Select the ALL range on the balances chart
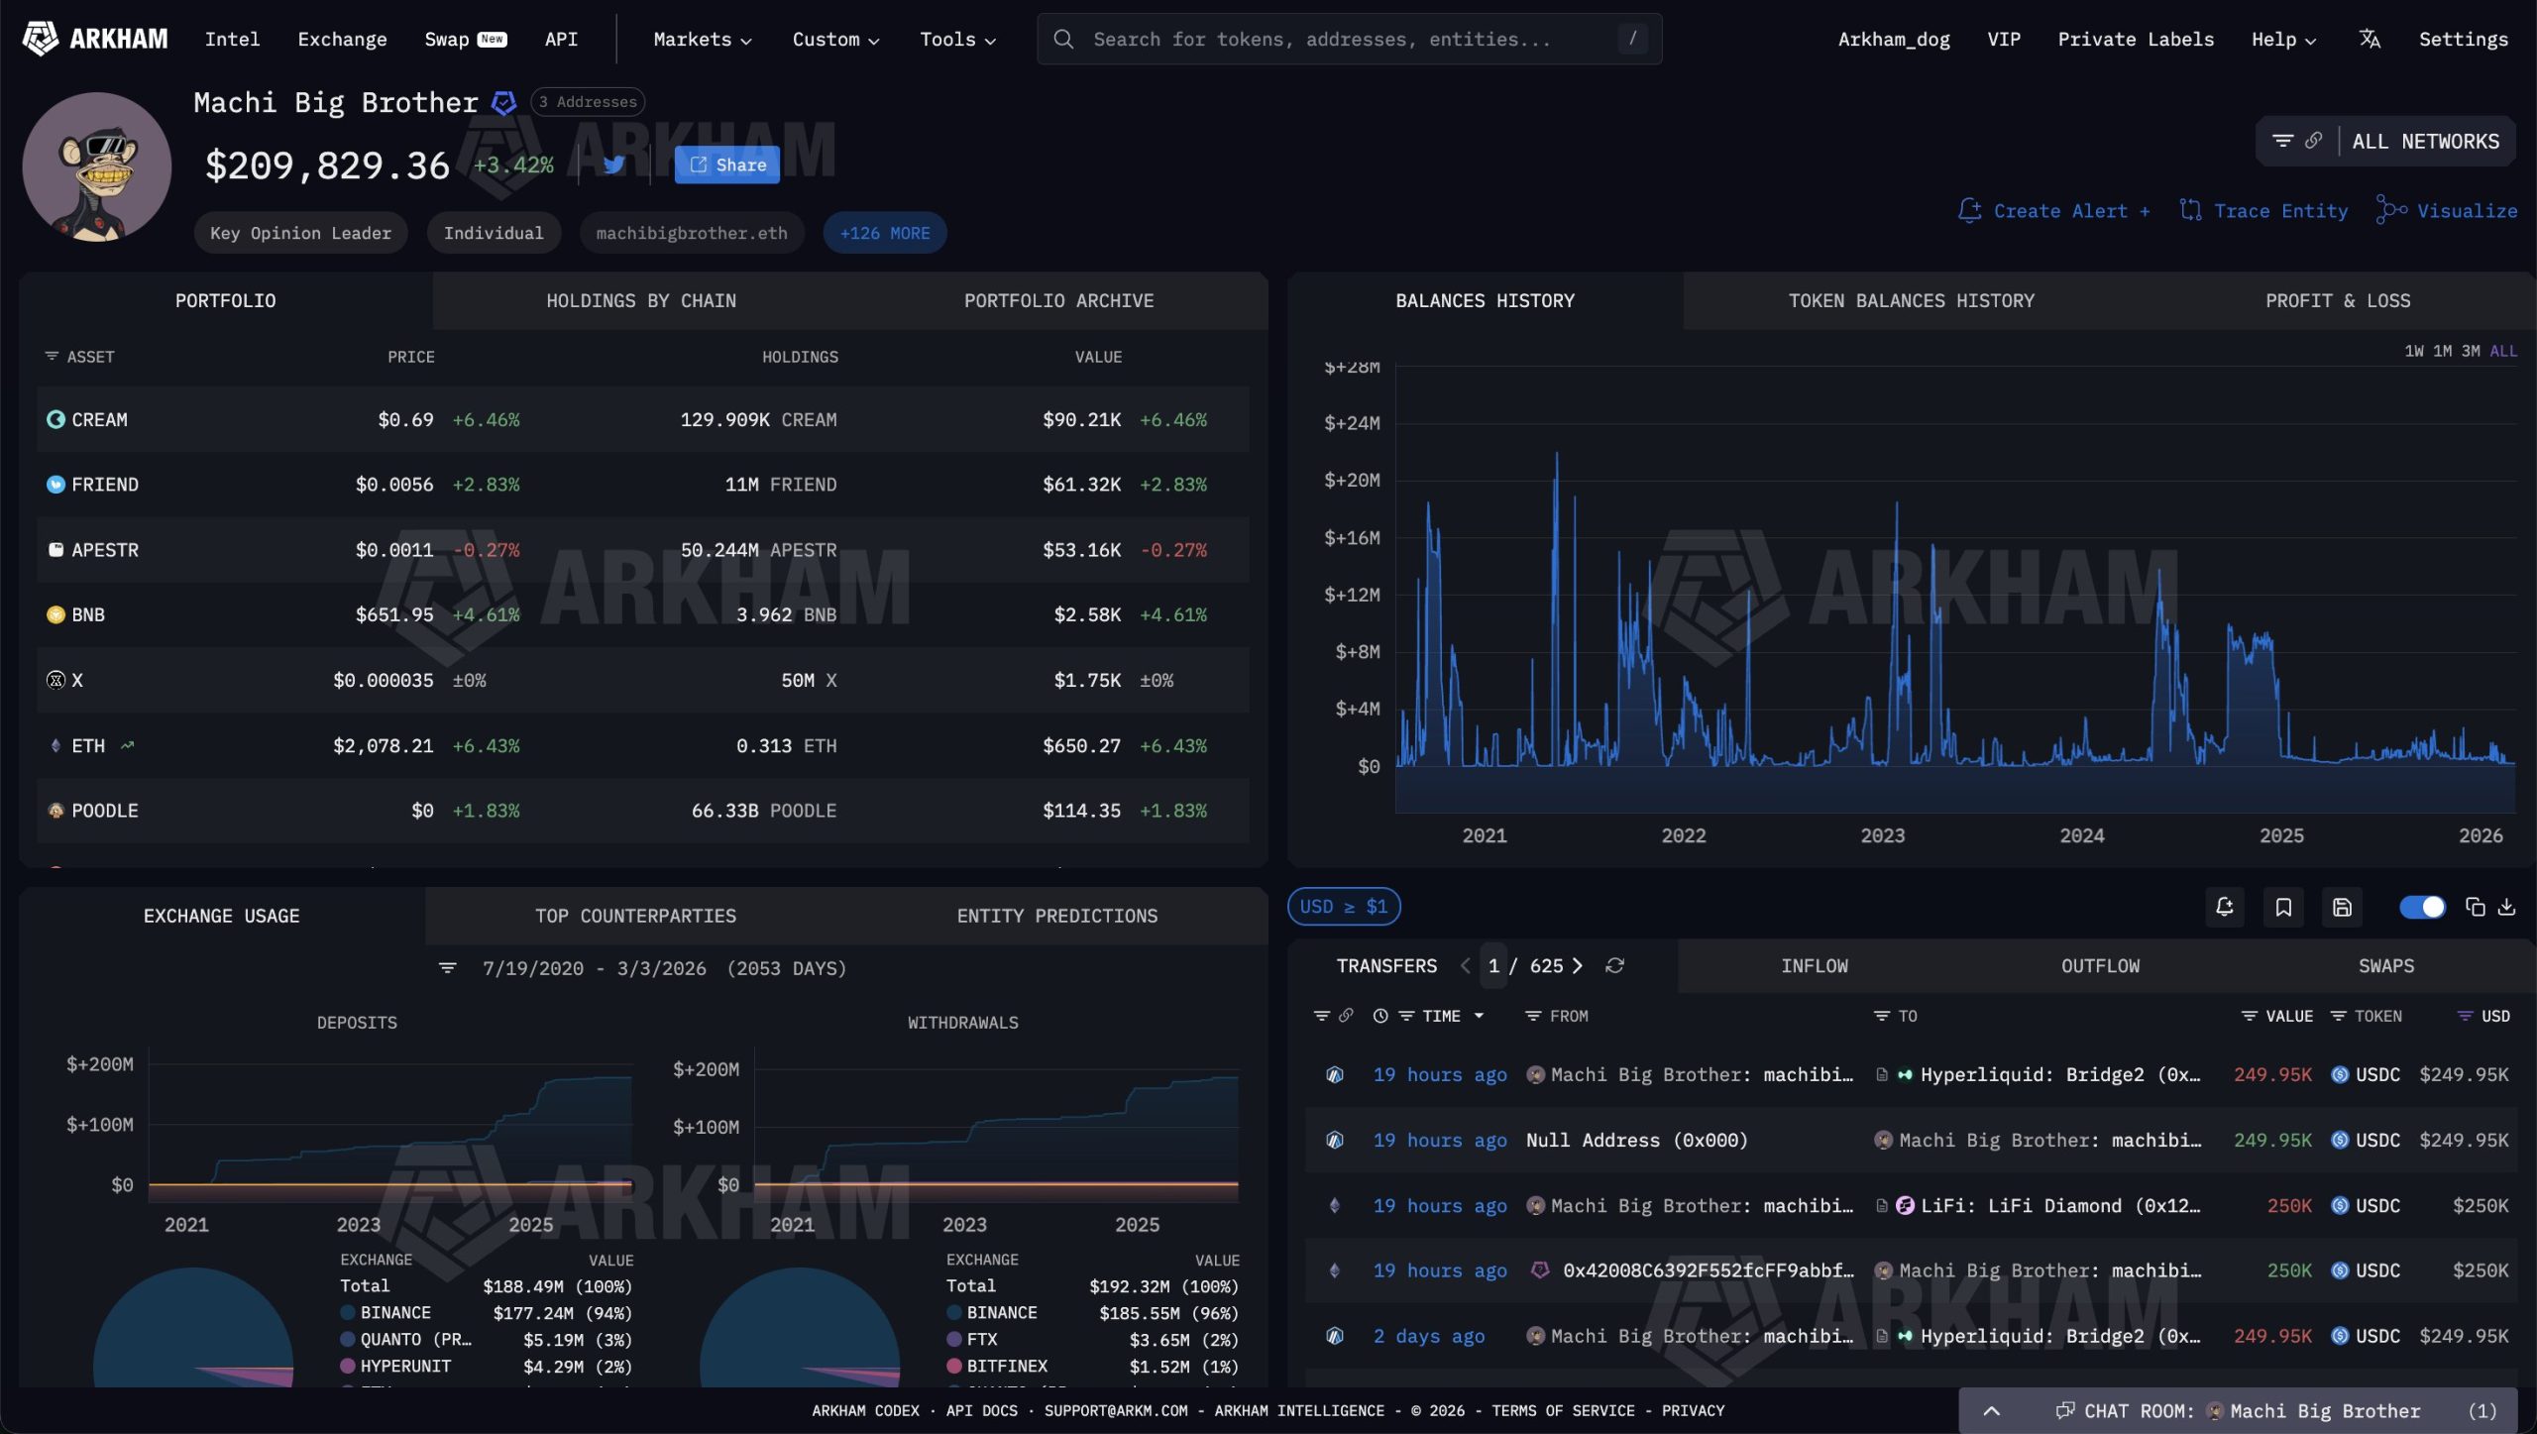This screenshot has width=2537, height=1434. pyautogui.click(x=2504, y=350)
